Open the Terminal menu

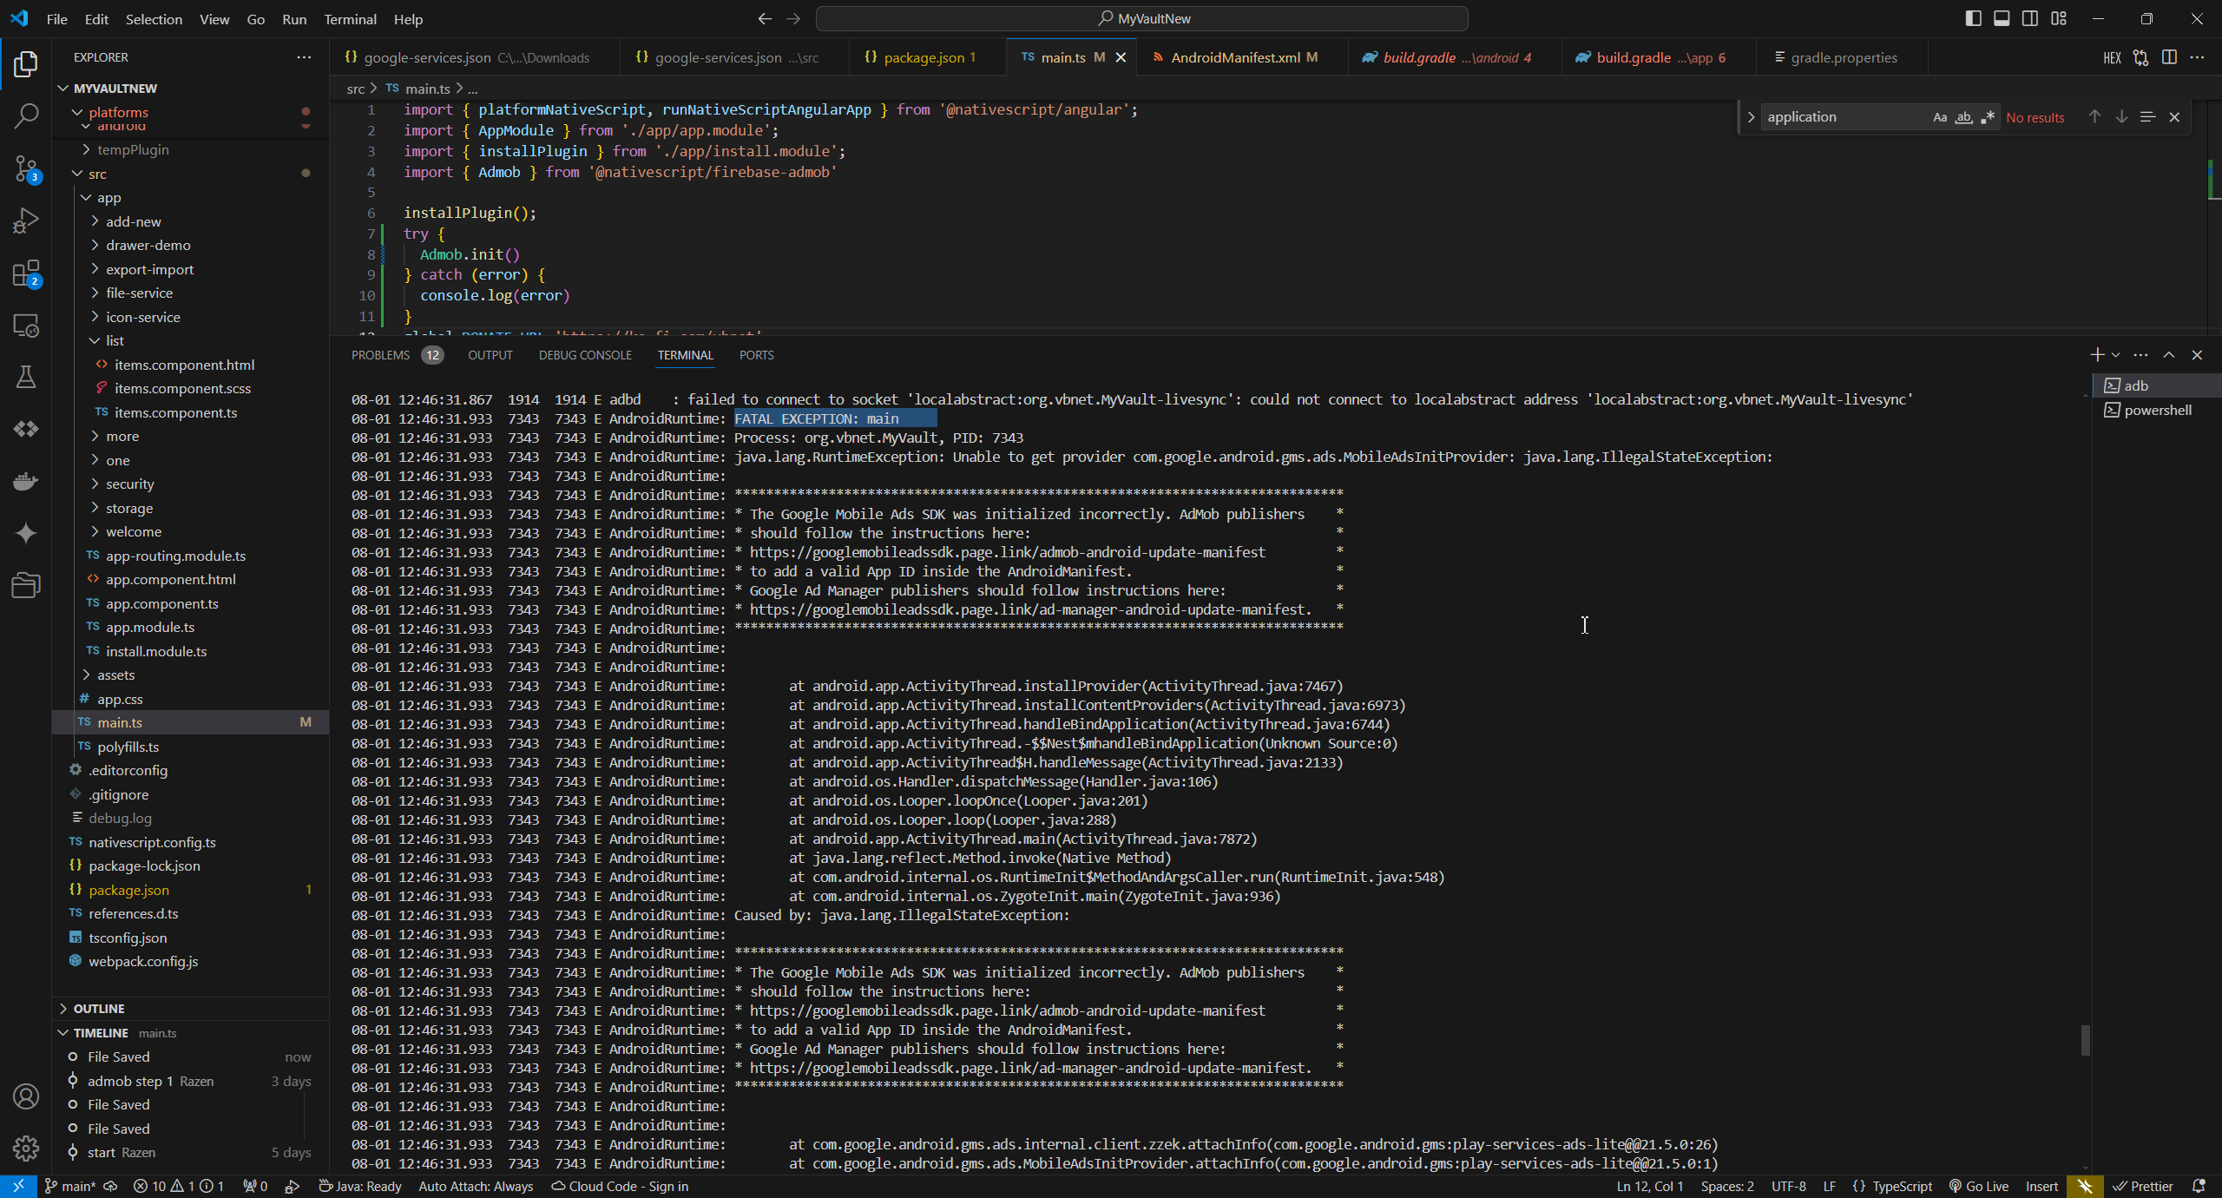350,19
